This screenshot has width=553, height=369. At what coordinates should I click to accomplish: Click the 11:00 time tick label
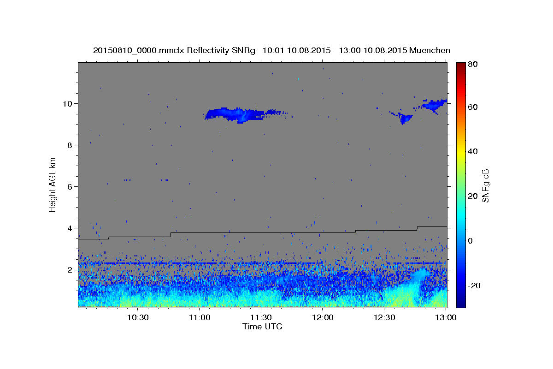(x=200, y=317)
